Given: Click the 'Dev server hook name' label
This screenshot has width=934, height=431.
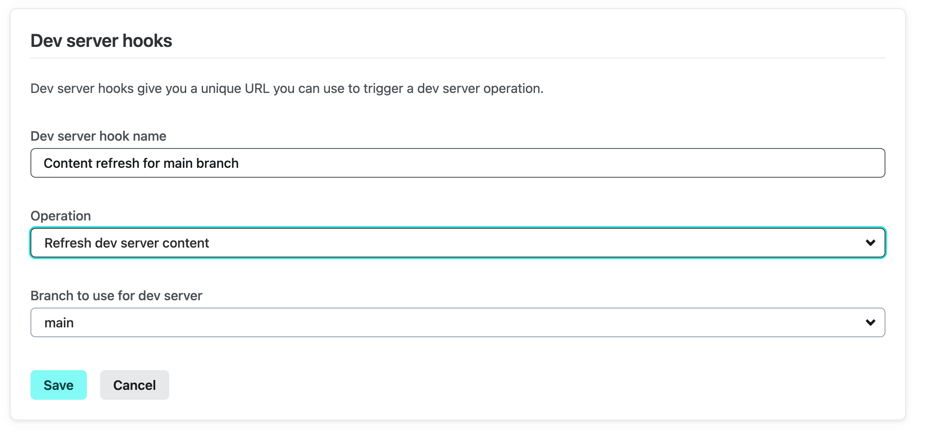Looking at the screenshot, I should pyautogui.click(x=98, y=136).
